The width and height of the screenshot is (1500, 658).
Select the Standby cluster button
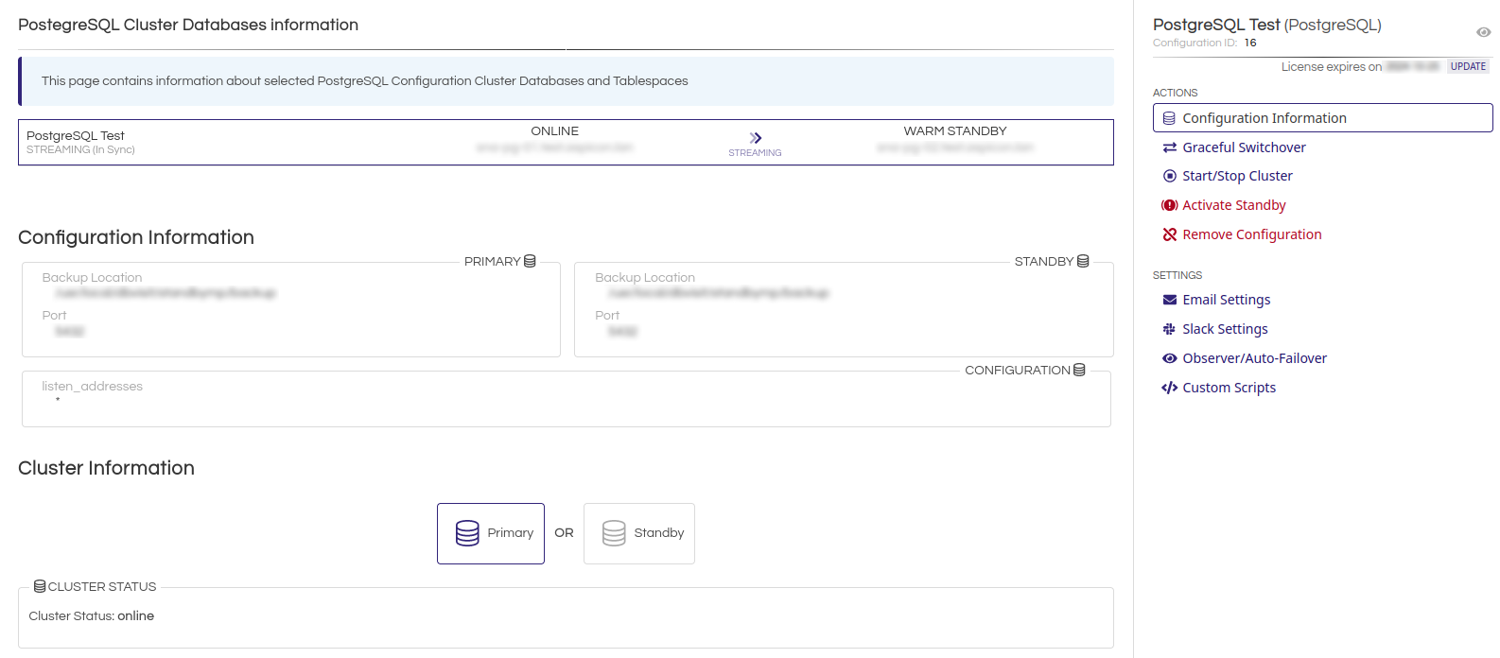tap(639, 533)
